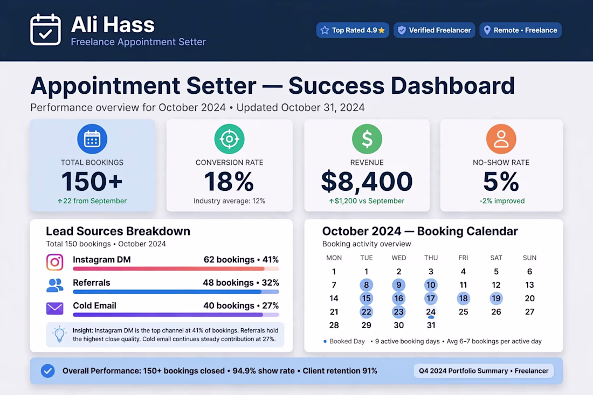The image size is (593, 395).
Task: Click the "48 bookings • 32%" value
Action: [241, 283]
